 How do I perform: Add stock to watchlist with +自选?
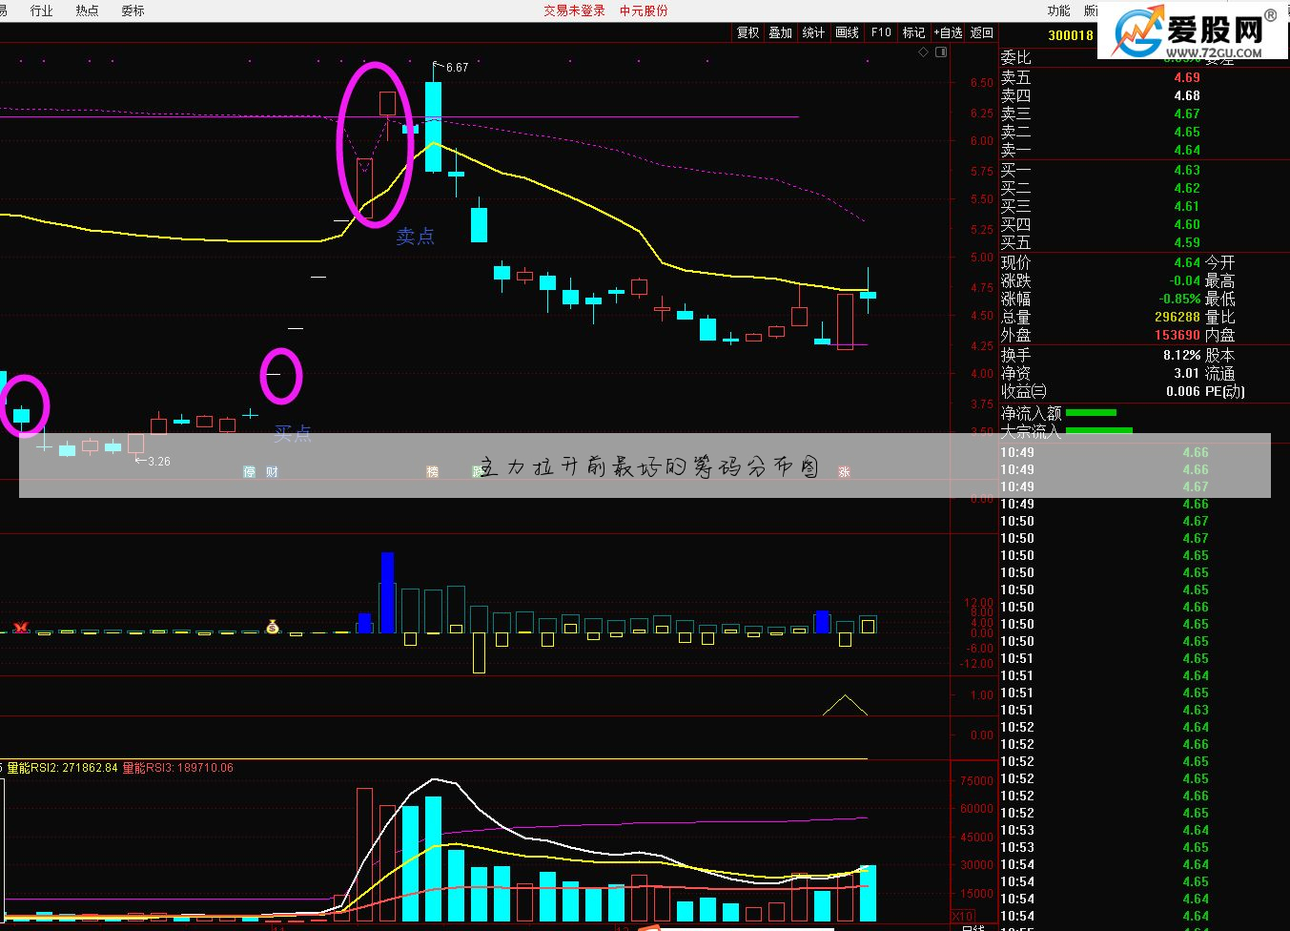[x=948, y=32]
